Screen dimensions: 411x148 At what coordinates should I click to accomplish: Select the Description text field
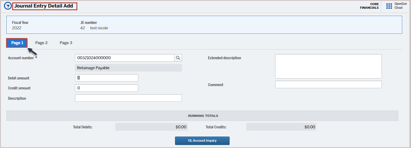(x=128, y=98)
